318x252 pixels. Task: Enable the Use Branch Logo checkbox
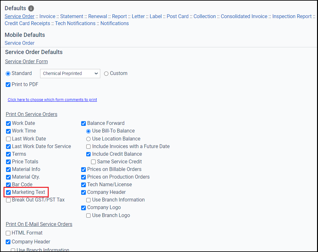(88, 215)
